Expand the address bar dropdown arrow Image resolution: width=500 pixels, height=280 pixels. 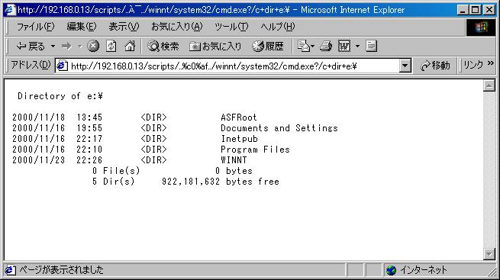(x=405, y=66)
